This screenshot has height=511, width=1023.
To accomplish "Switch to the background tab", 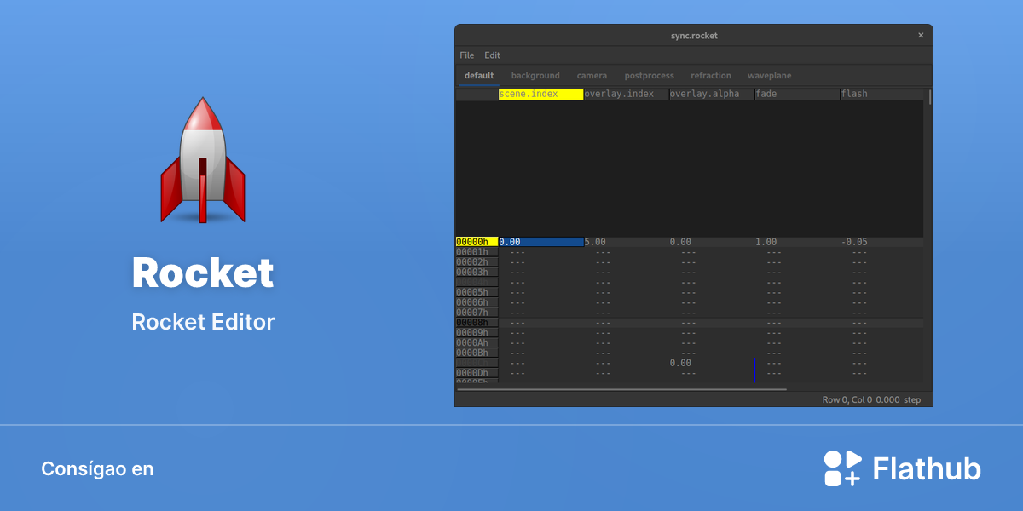I will (x=535, y=76).
